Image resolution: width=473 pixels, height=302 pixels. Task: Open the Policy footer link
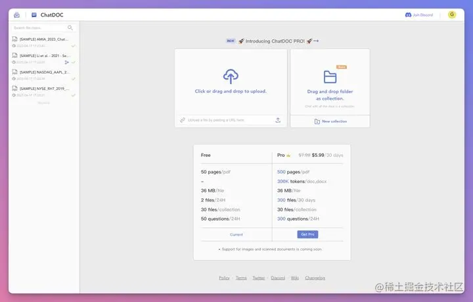pos(224,278)
